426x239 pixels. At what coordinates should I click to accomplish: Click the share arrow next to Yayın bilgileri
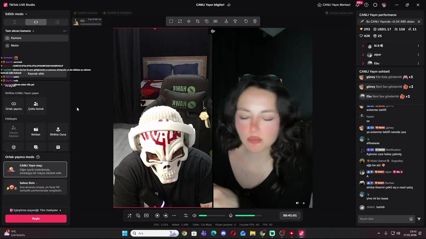(229, 5)
